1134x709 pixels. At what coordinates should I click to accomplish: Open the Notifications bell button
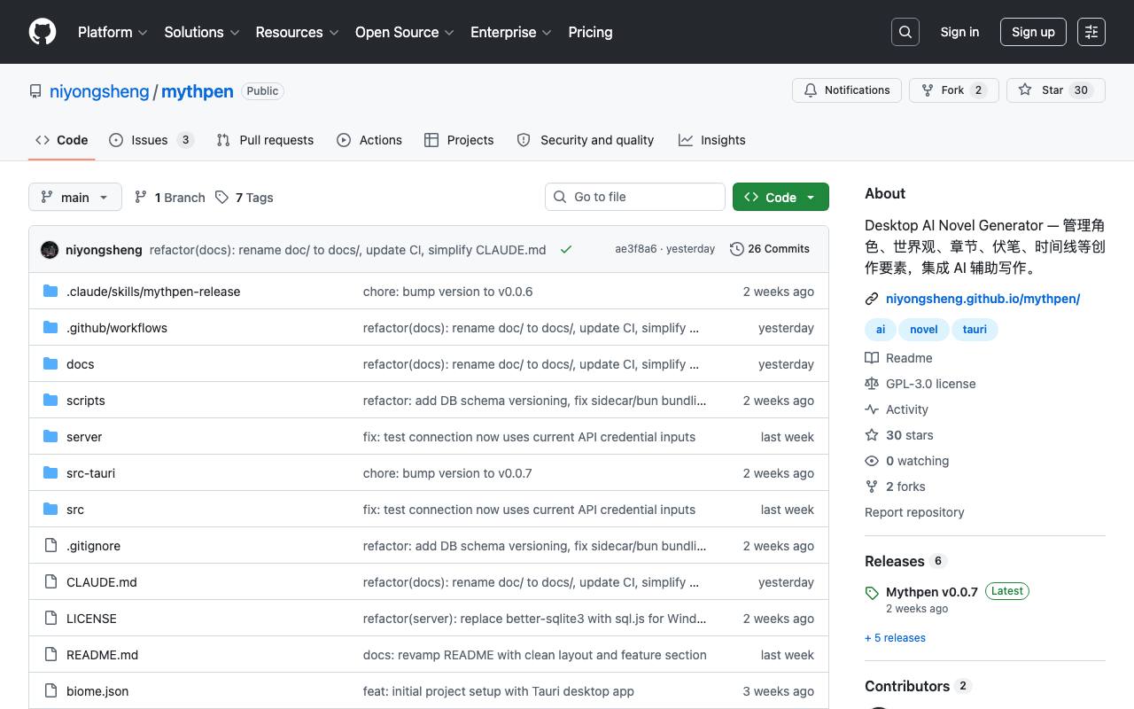click(x=847, y=90)
